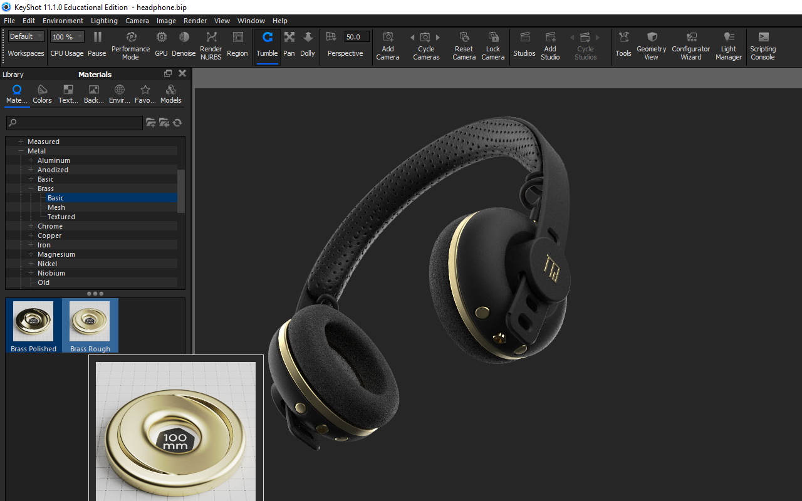Expand the Aluminum folder
The image size is (802, 501).
click(x=31, y=160)
